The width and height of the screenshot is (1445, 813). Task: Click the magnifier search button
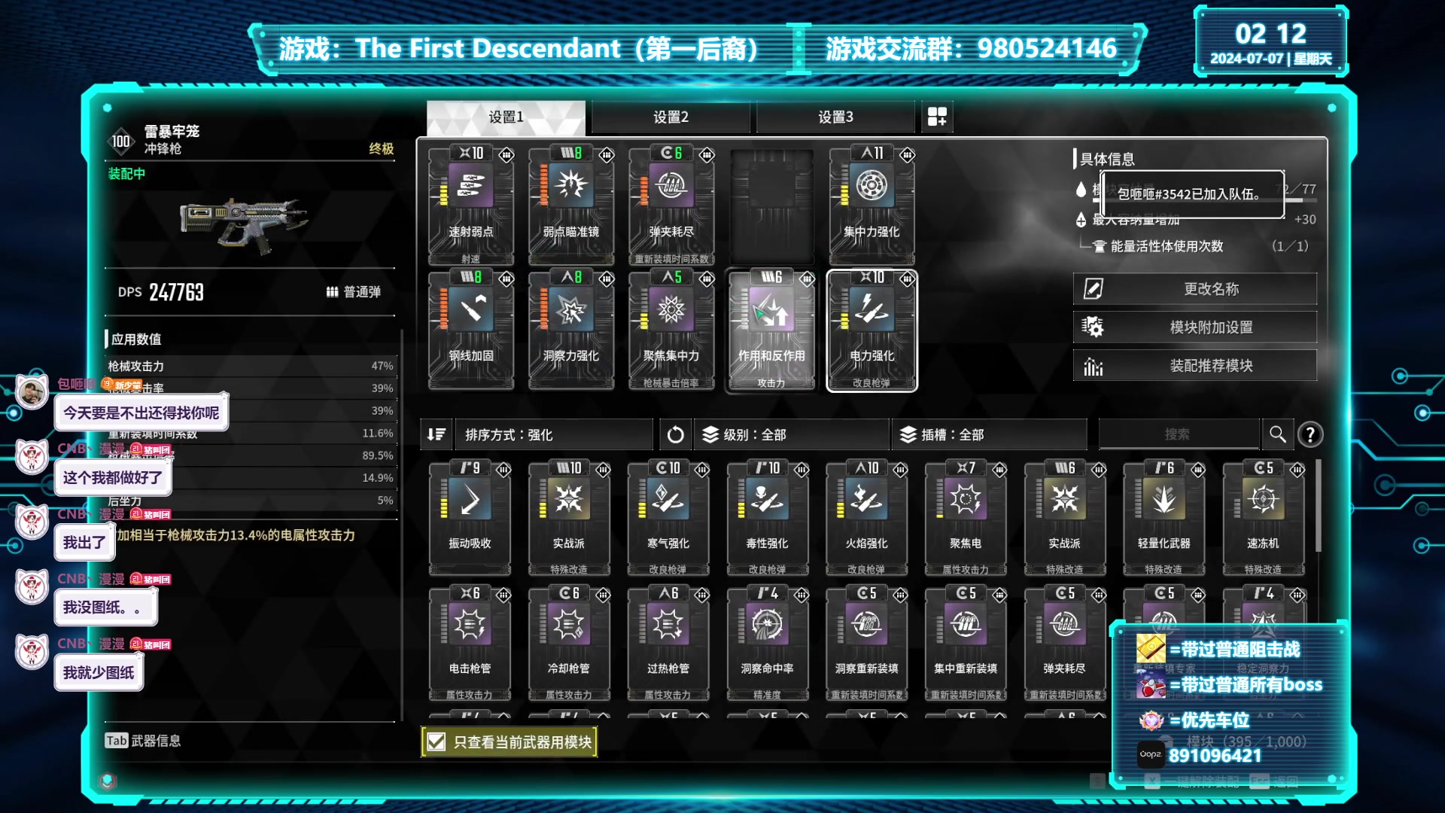tap(1277, 434)
